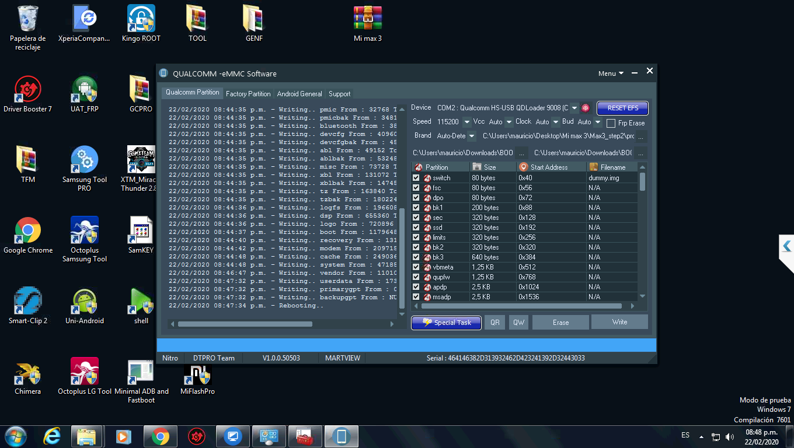Click the Erase button
The image size is (794, 448).
click(x=560, y=323)
